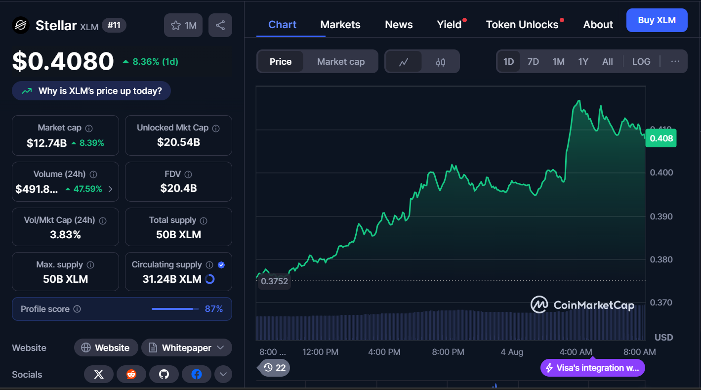Open the Whitepaper dropdown
The image size is (701, 390).
coord(187,348)
